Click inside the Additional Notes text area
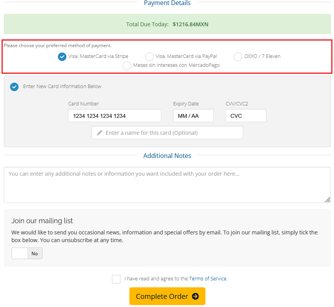334x307 pixels. (167, 185)
